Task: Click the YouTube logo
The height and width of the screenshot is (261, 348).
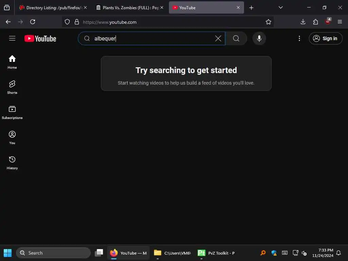Action: (x=40, y=39)
